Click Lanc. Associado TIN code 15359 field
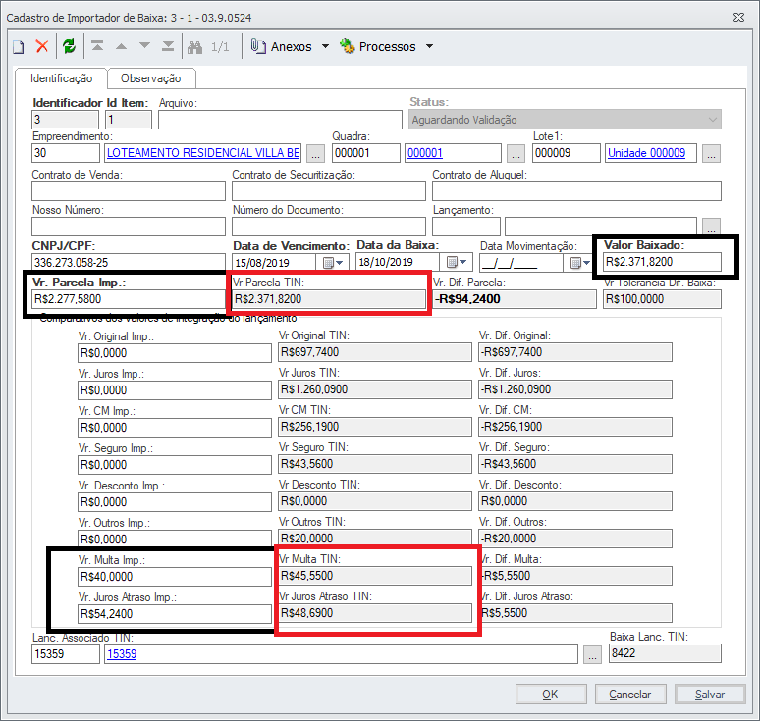The width and height of the screenshot is (760, 721). [x=66, y=654]
